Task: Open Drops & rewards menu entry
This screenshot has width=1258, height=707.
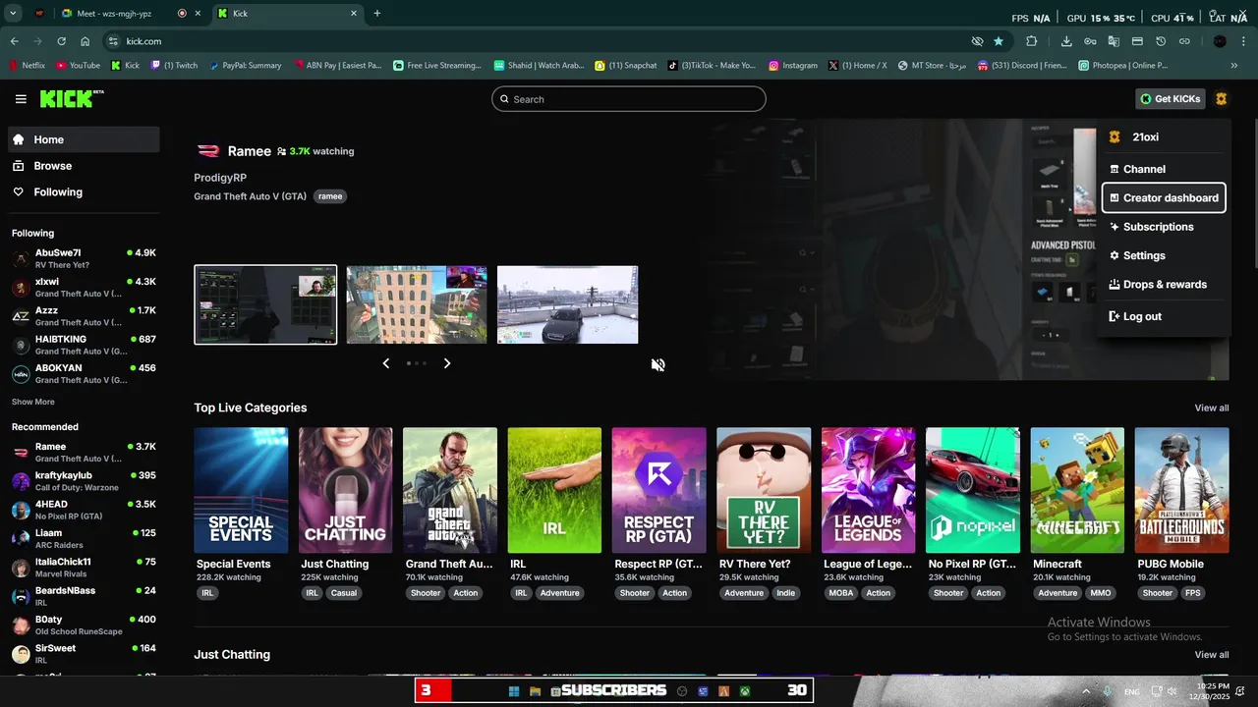Action: pyautogui.click(x=1164, y=285)
